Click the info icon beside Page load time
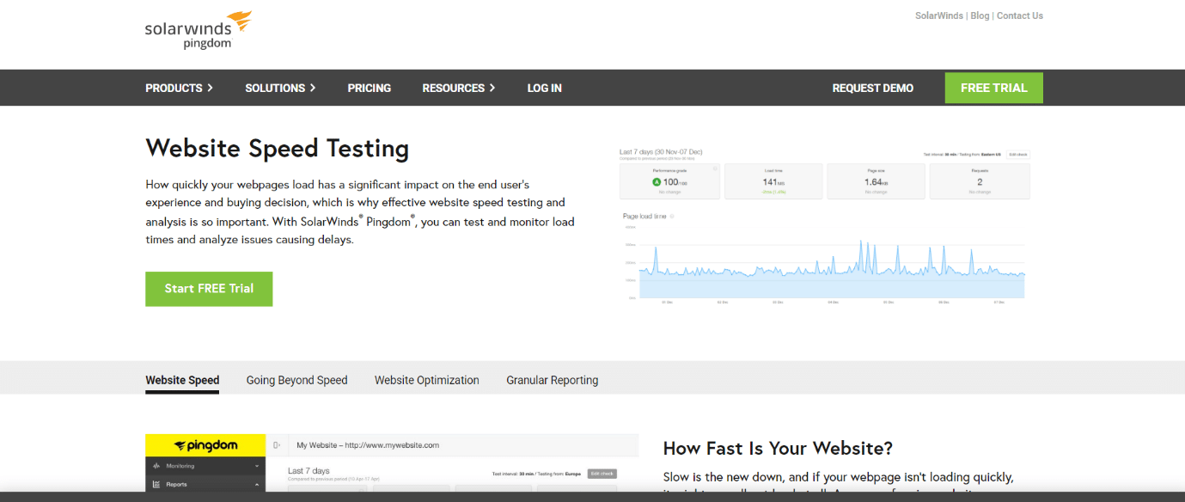Image resolution: width=1185 pixels, height=502 pixels. (672, 217)
